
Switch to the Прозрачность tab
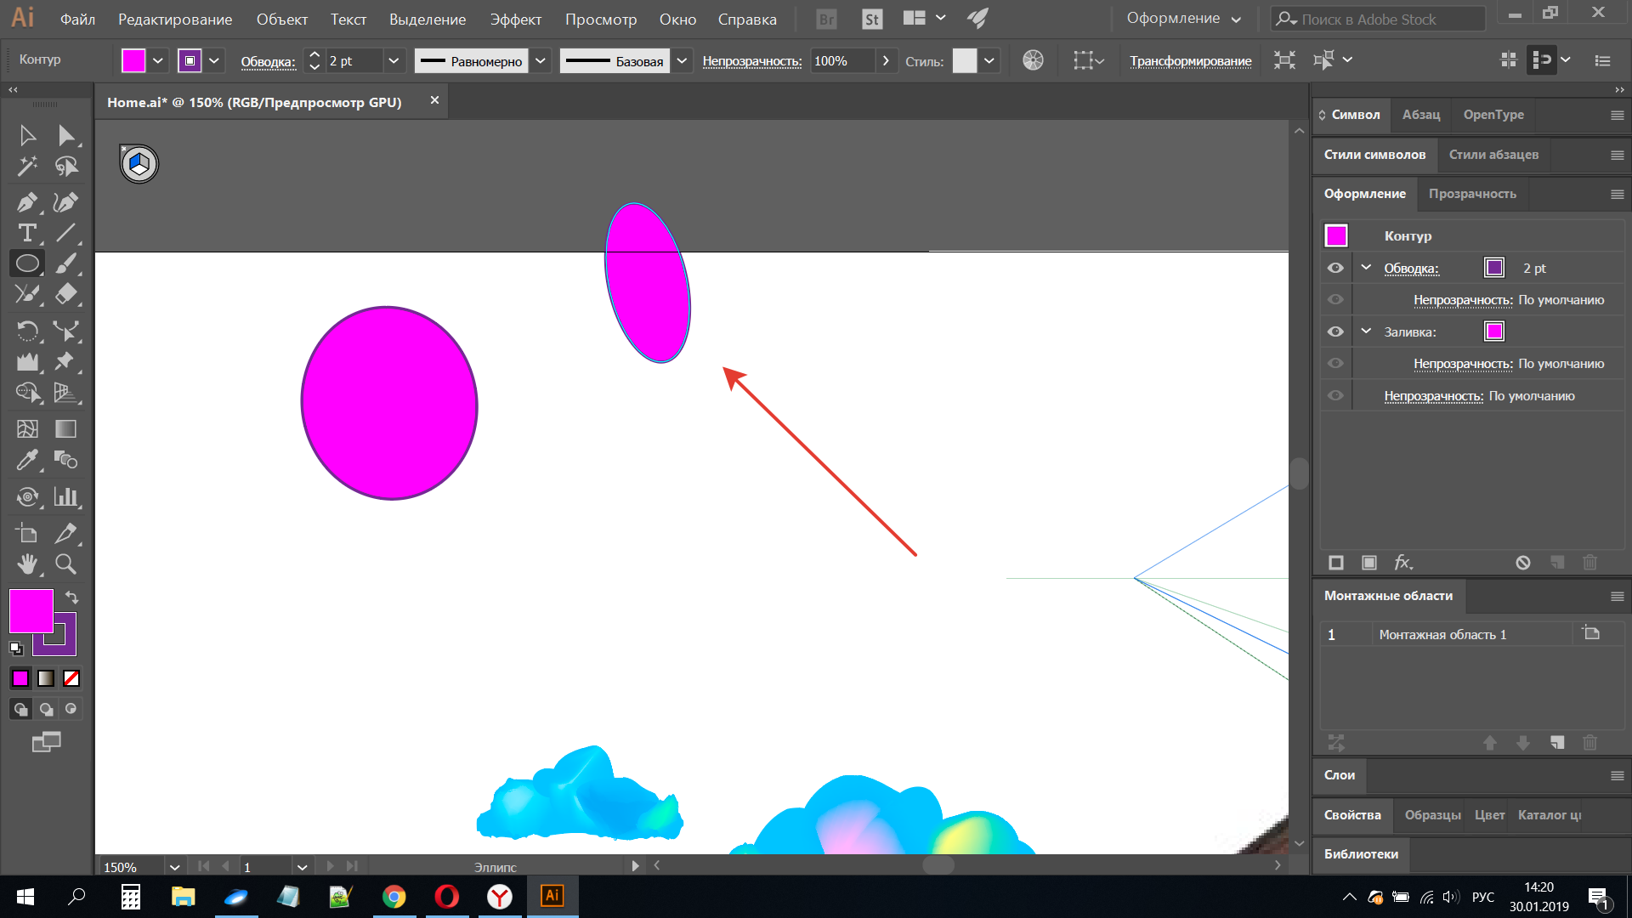(x=1472, y=194)
